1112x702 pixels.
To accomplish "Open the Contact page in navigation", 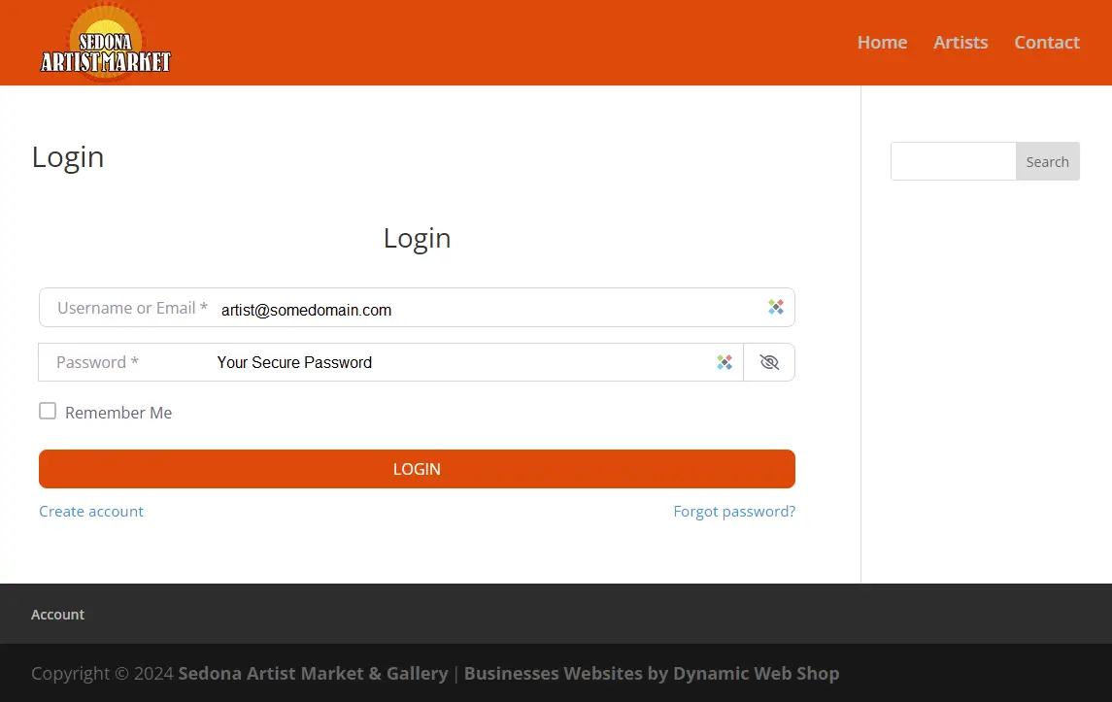I will pyautogui.click(x=1046, y=43).
